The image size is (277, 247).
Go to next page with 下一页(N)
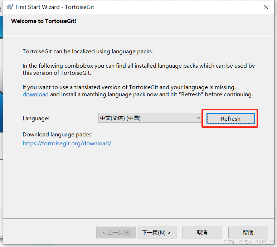click(156, 232)
